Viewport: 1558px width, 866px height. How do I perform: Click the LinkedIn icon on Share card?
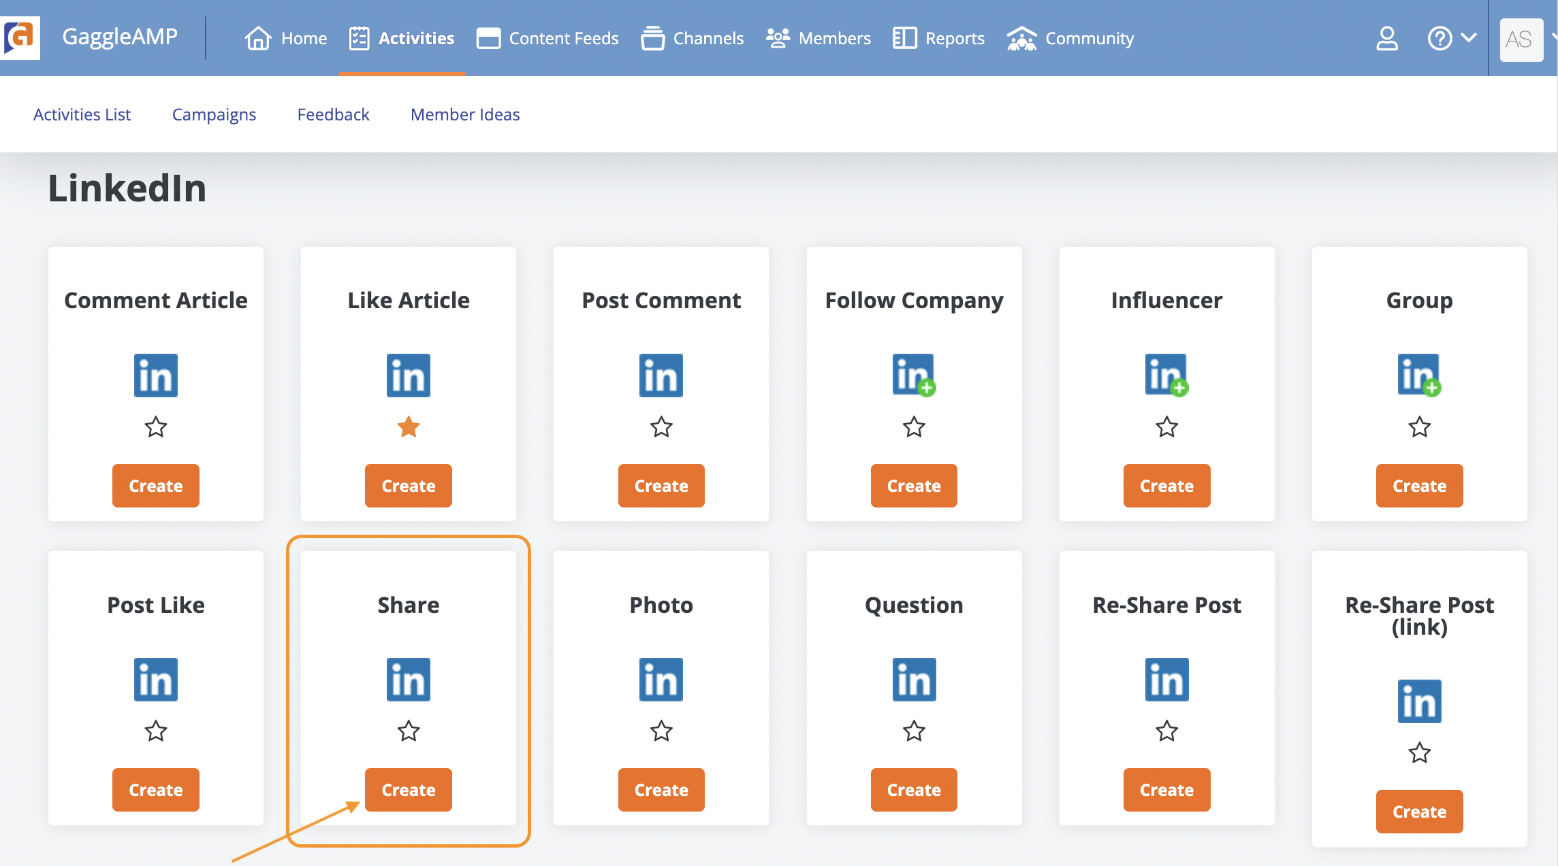pos(409,679)
